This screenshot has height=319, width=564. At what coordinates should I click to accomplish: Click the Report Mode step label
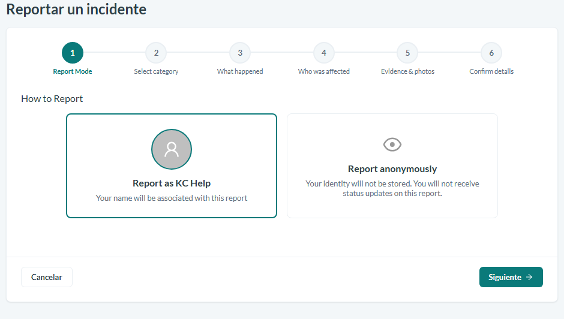(72, 71)
